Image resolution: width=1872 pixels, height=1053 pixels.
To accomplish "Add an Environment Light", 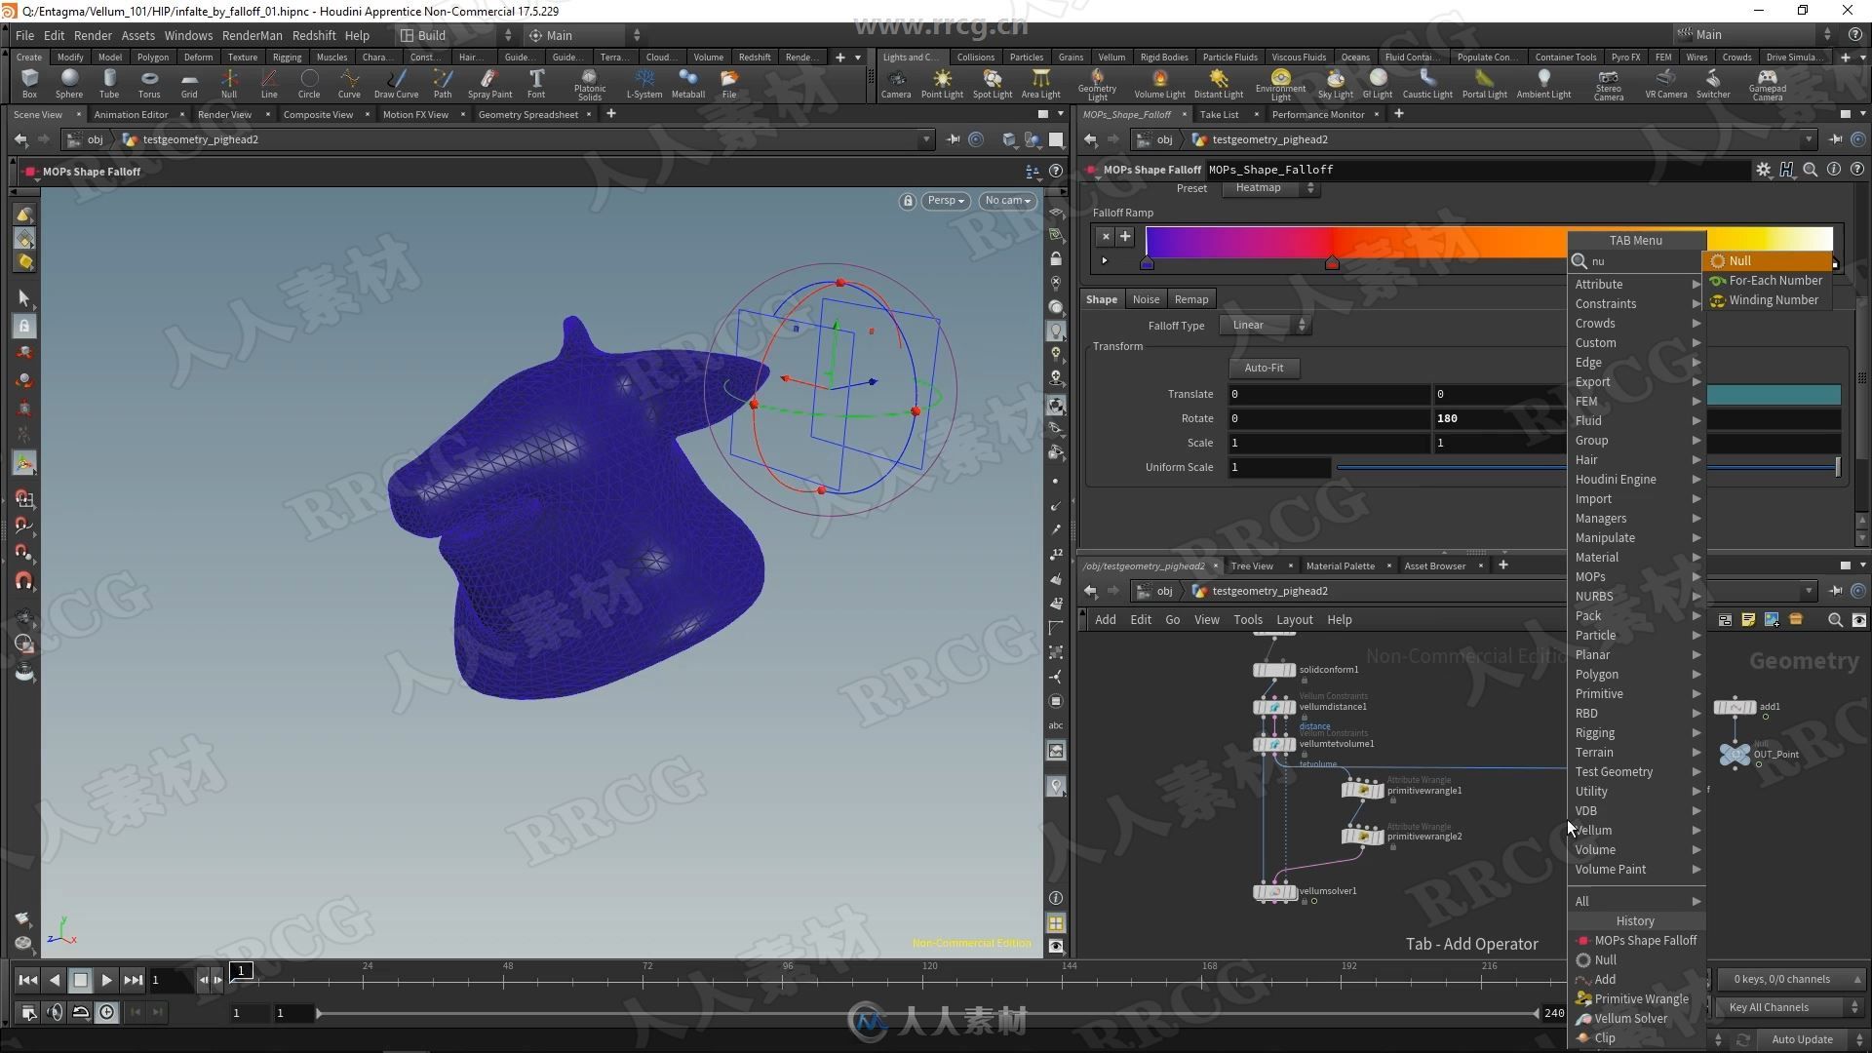I will point(1281,85).
